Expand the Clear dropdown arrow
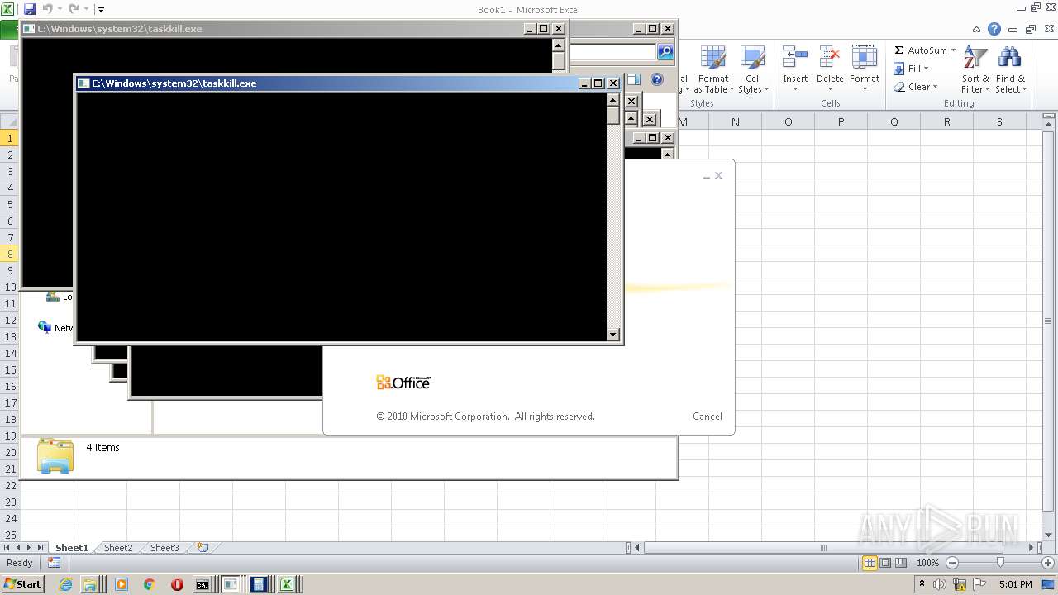Image resolution: width=1058 pixels, height=595 pixels. click(935, 87)
